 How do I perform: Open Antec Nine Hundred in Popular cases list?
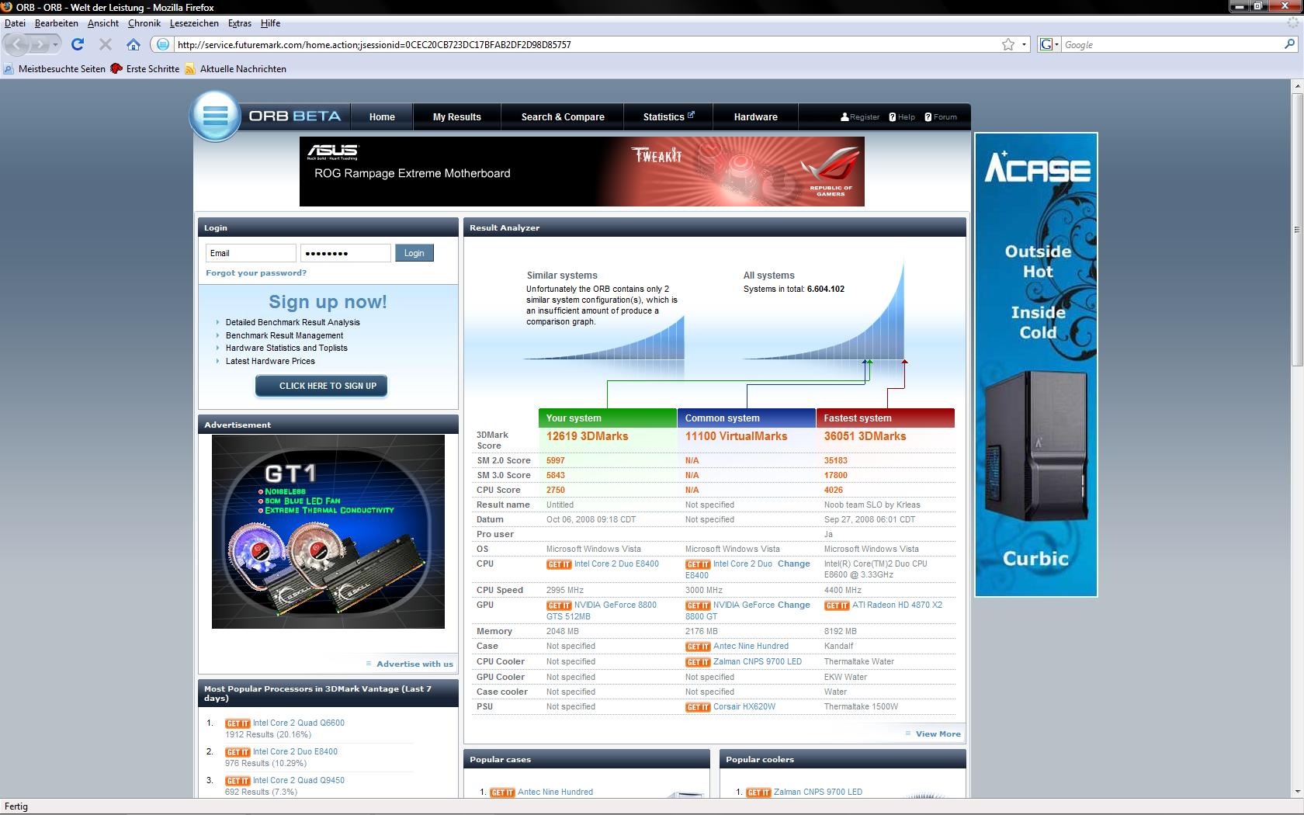[555, 792]
